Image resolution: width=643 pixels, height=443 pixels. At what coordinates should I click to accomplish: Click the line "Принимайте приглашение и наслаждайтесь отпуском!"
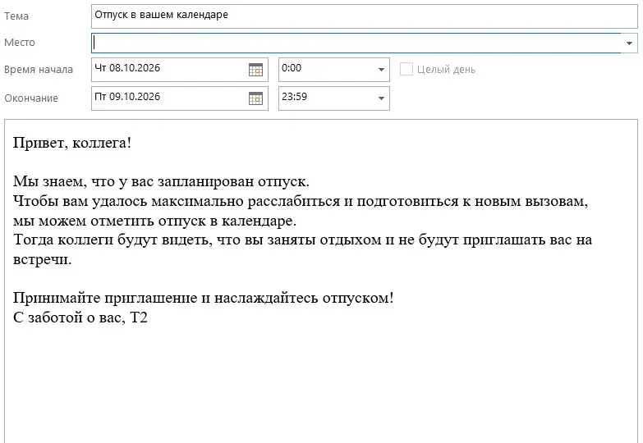[x=204, y=298]
